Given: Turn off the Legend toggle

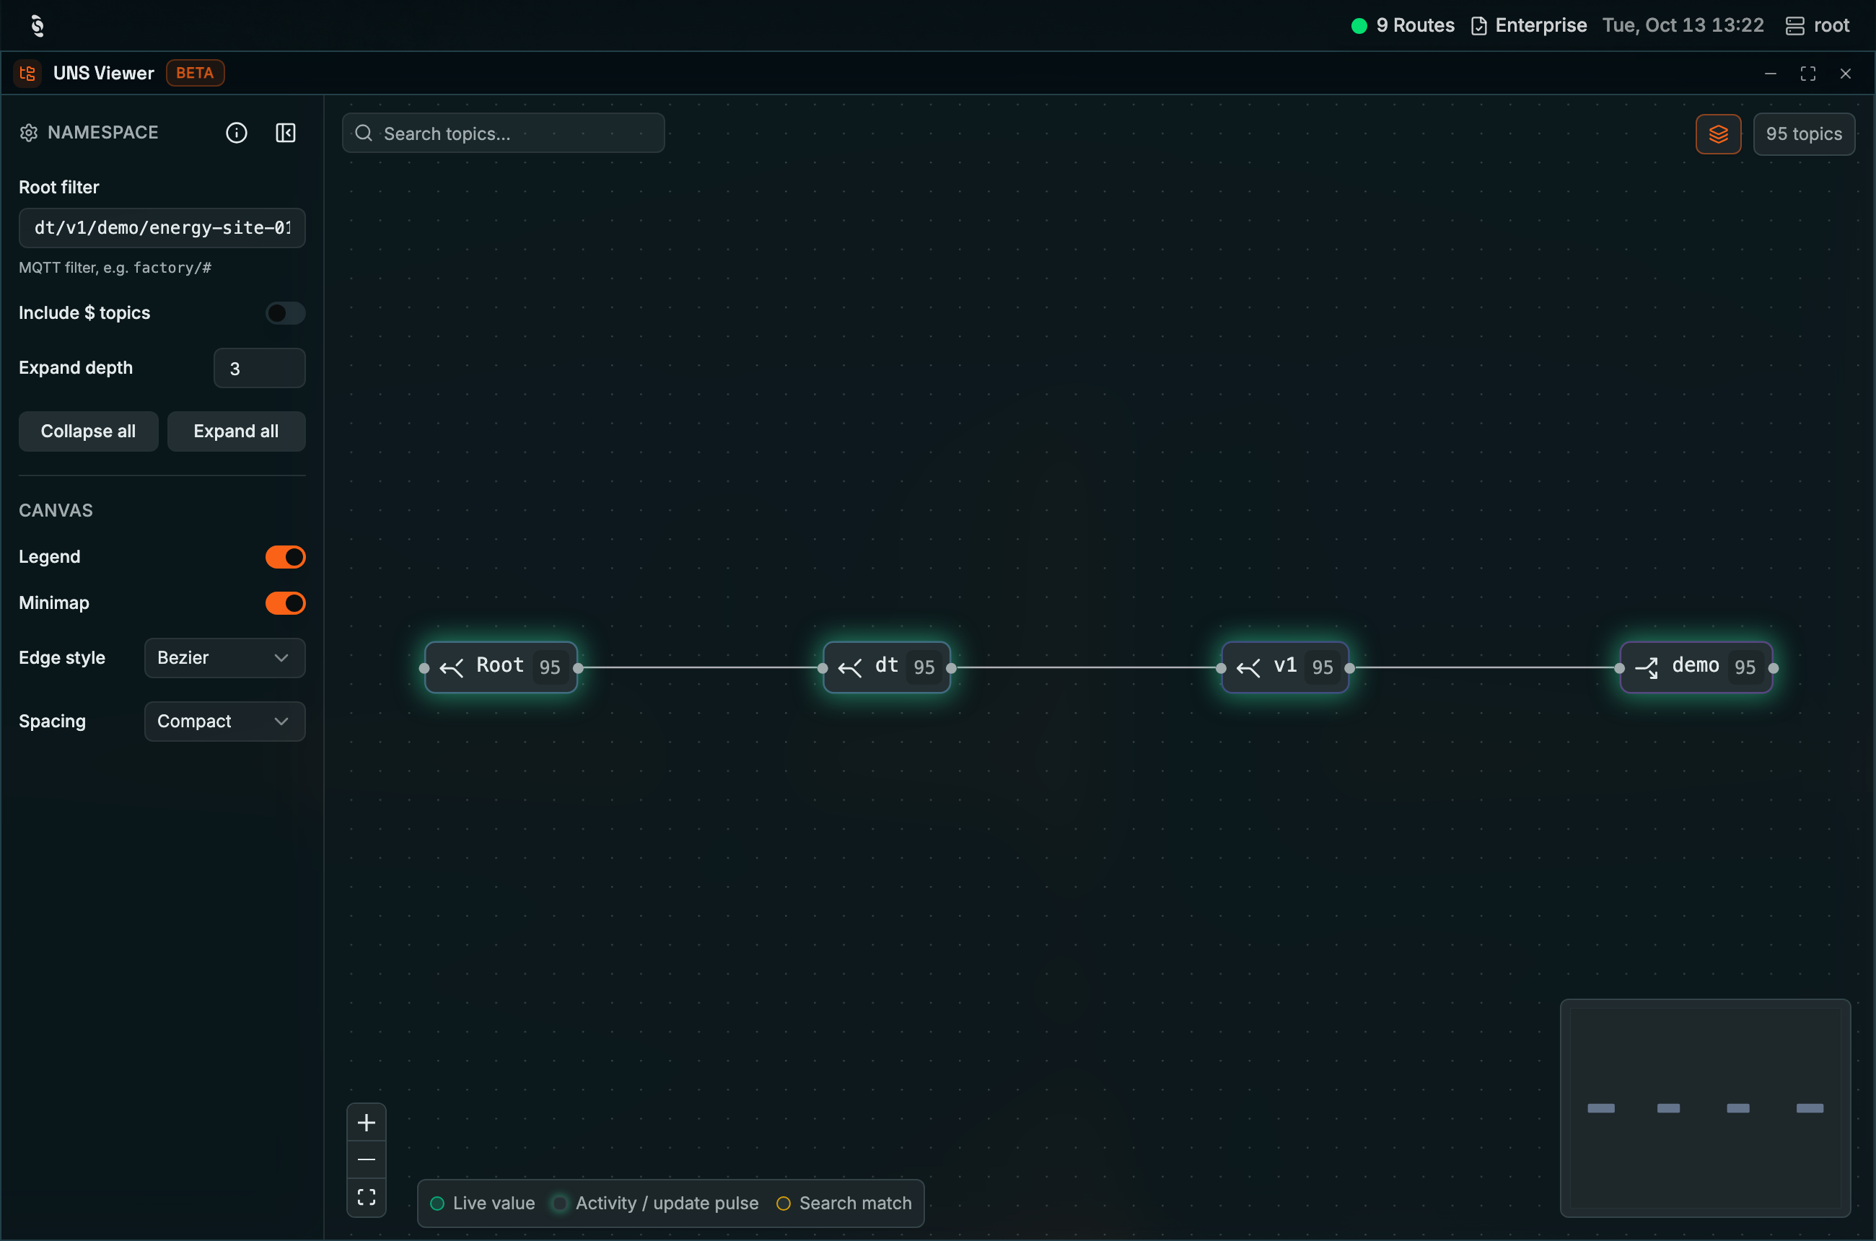Looking at the screenshot, I should click(285, 557).
